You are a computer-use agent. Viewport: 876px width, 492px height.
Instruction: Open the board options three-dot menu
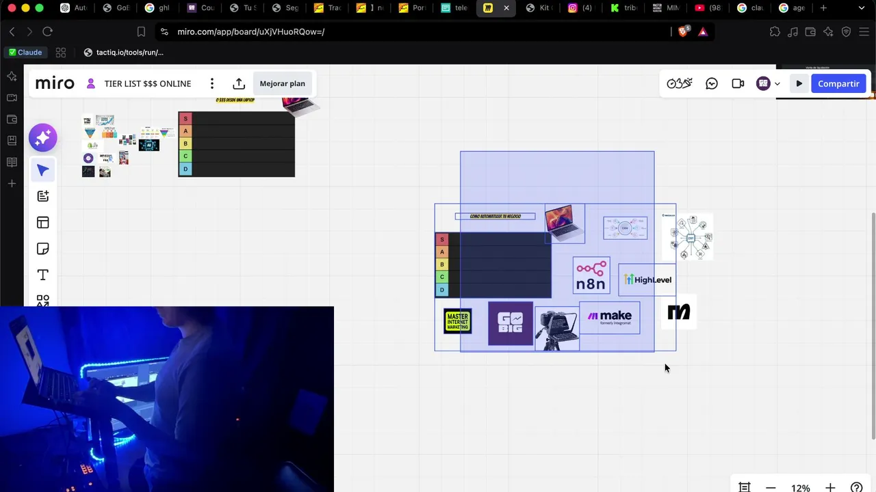pyautogui.click(x=212, y=83)
